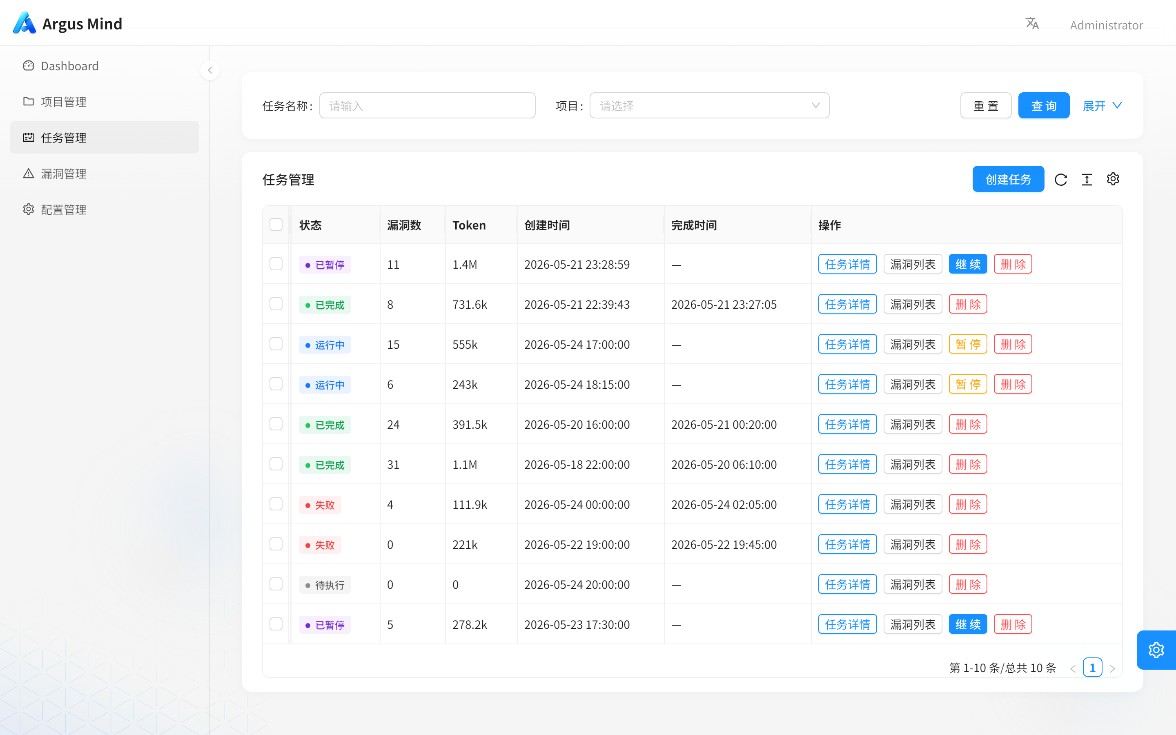This screenshot has width=1176, height=735.
Task: Click the pagination summary 第 1-10 条/总共 10 条
Action: point(1002,668)
